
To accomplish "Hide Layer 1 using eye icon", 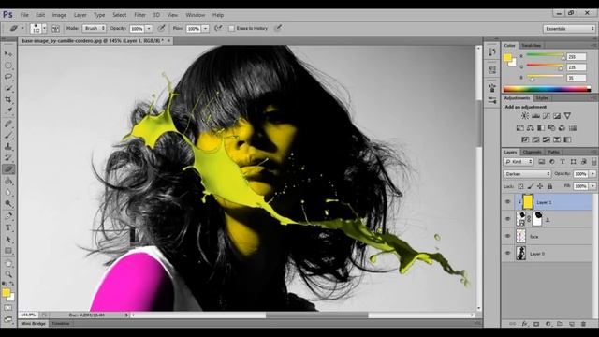I will (x=507, y=202).
